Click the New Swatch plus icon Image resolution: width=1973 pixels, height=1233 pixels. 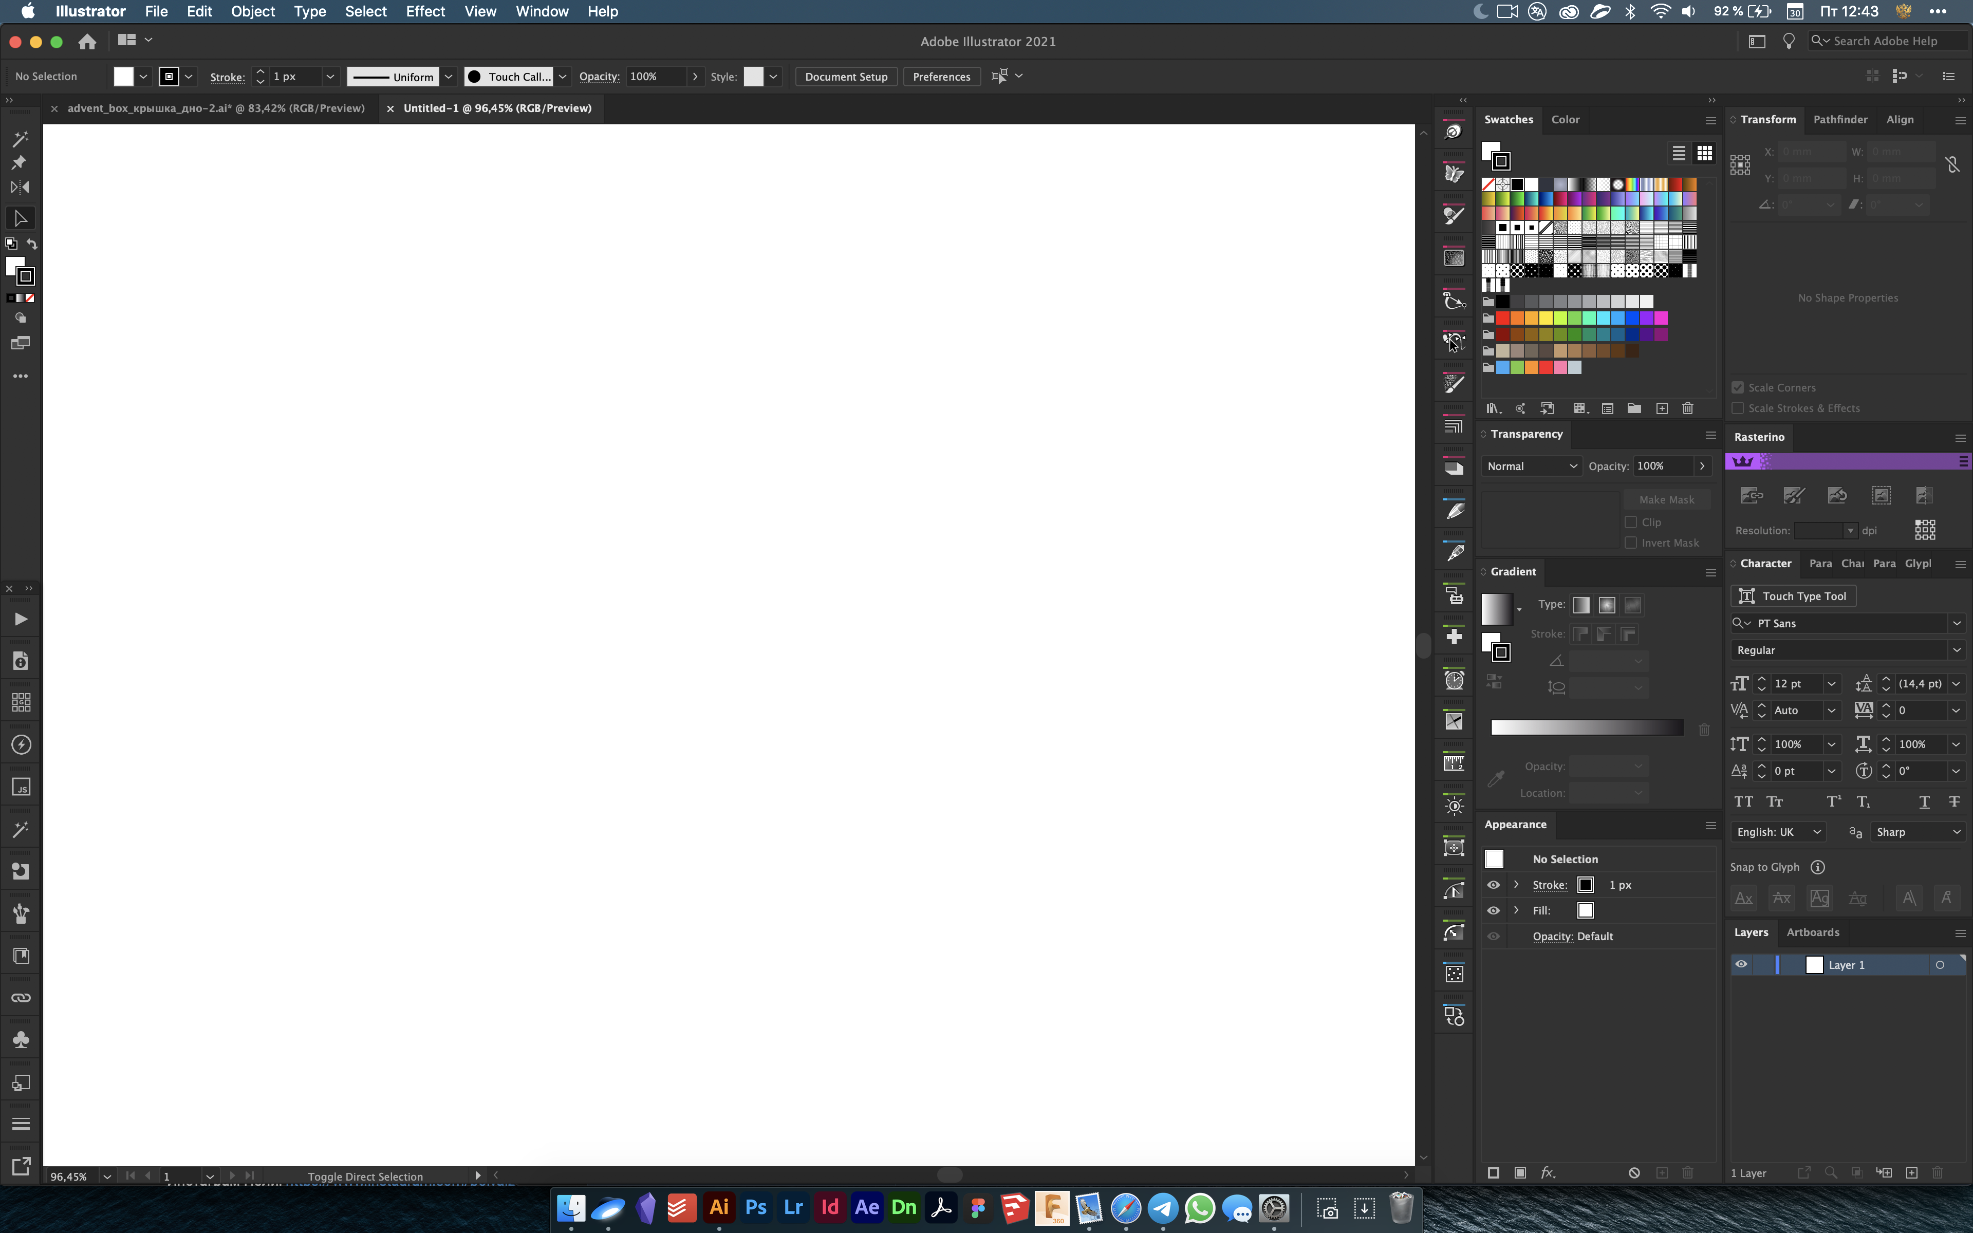click(1662, 408)
